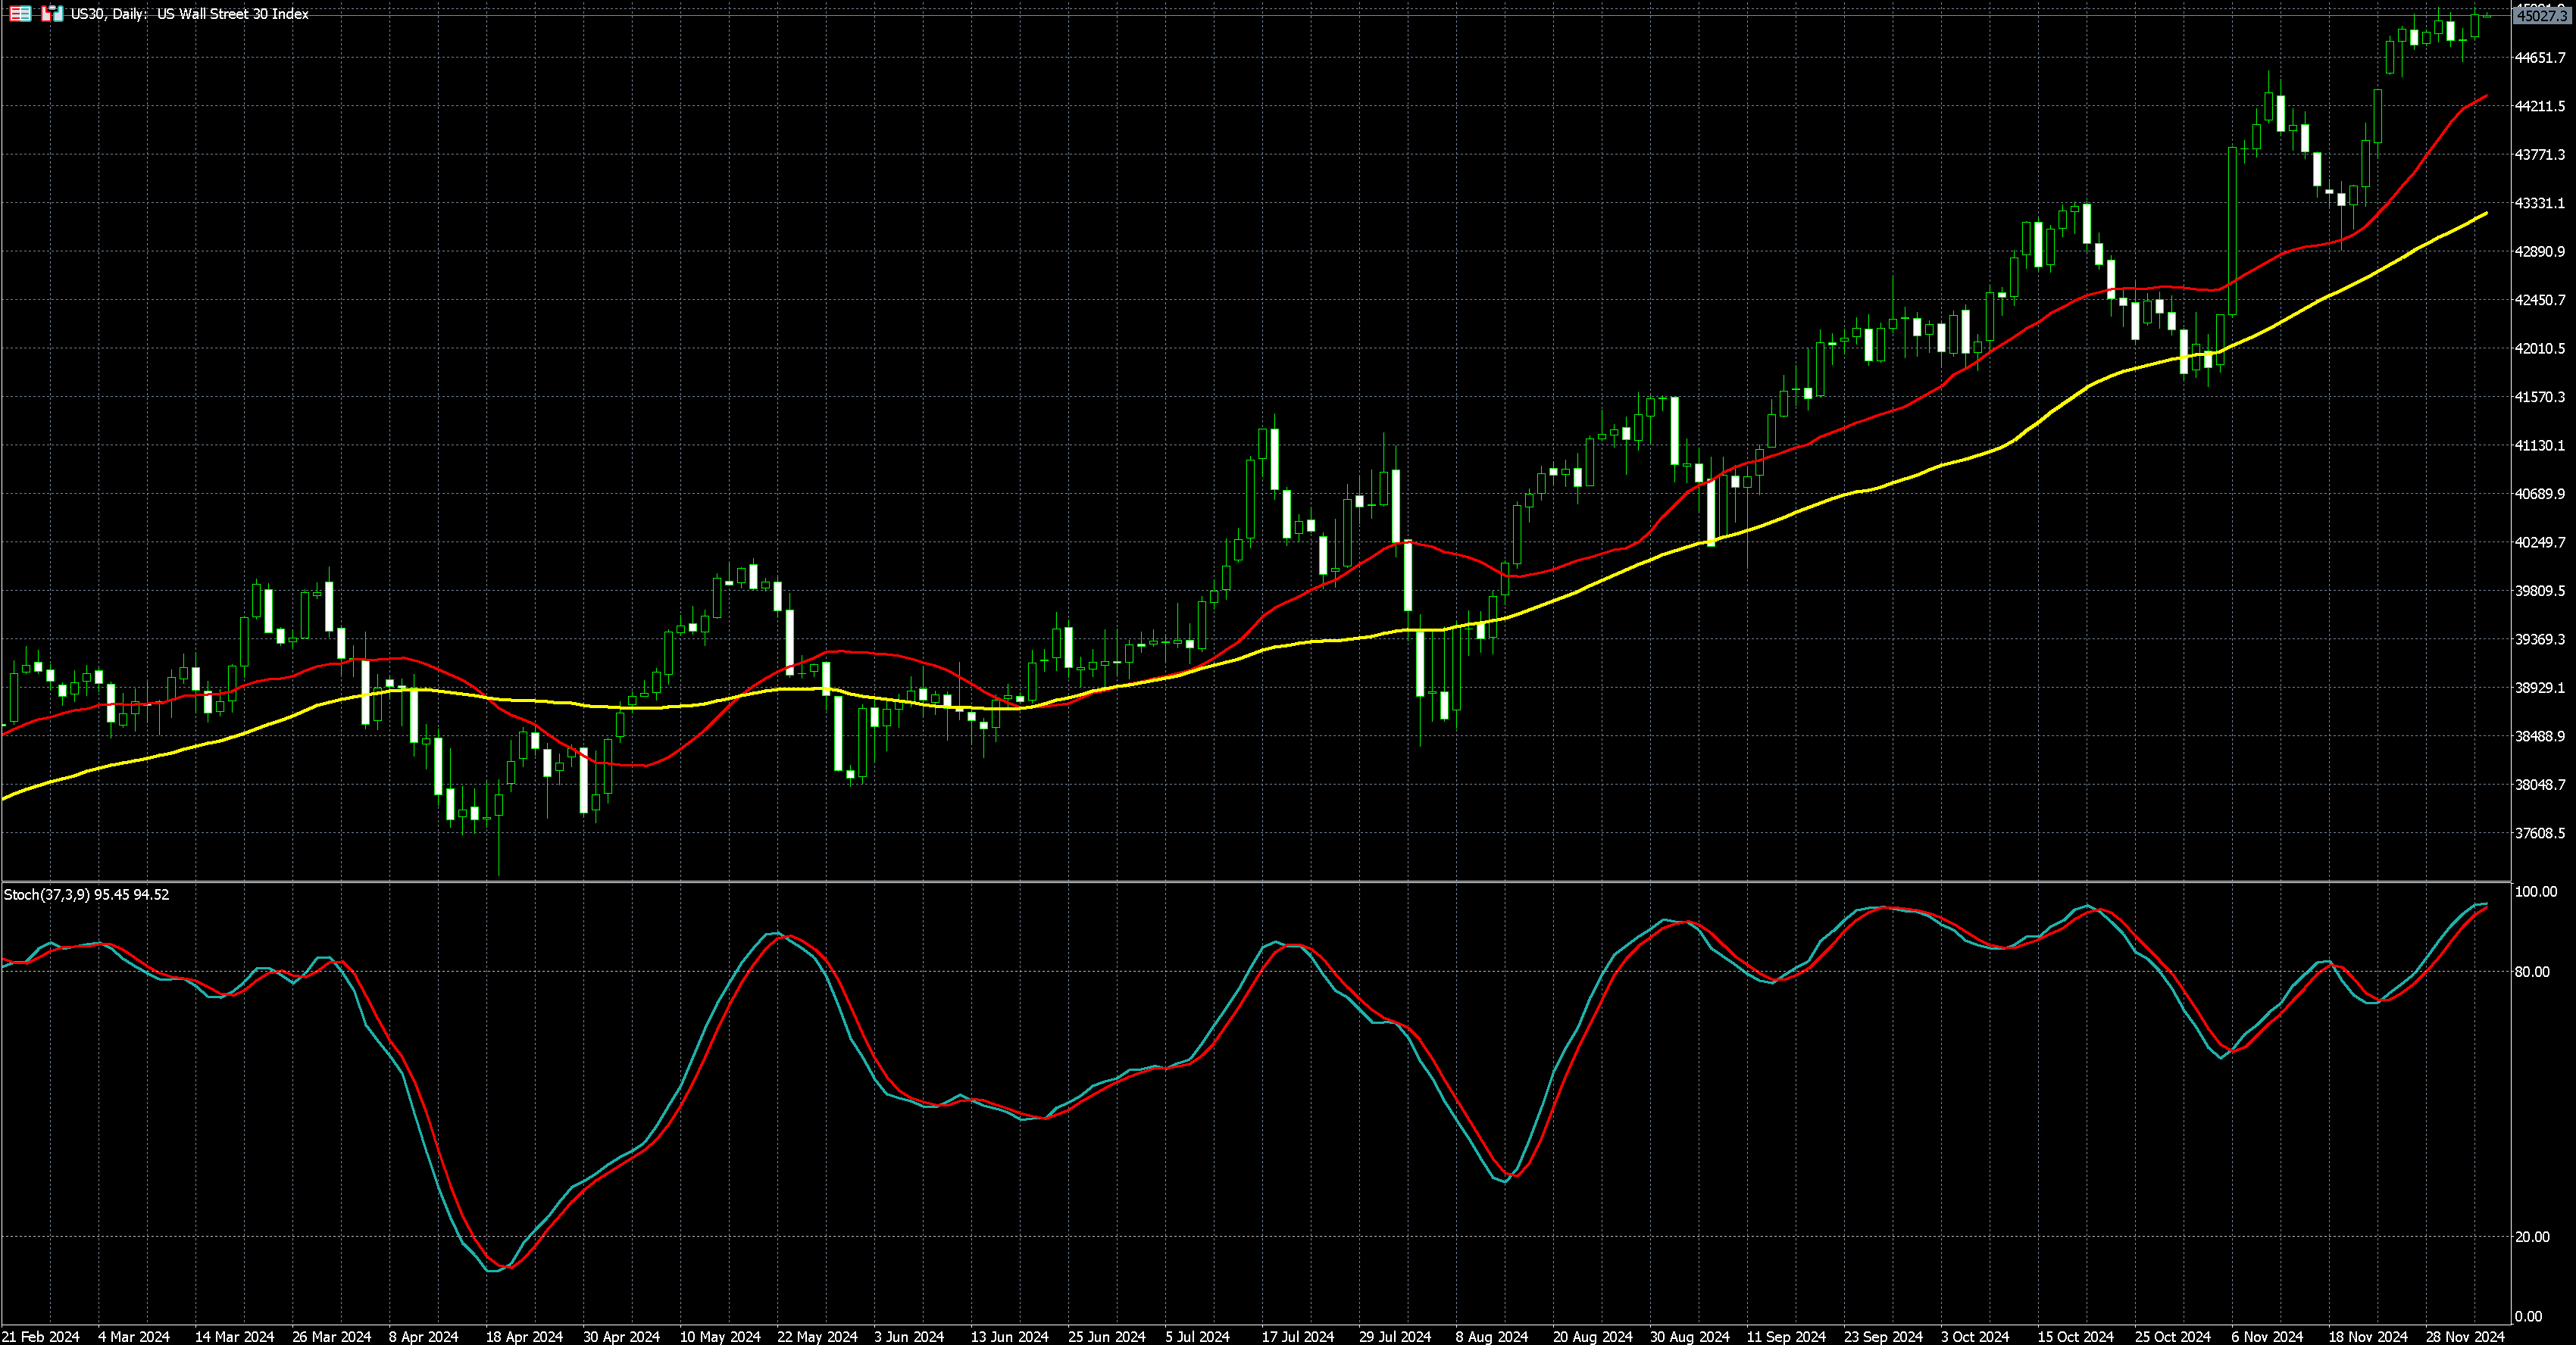Click the 6 Nov 2024 date label
Screen dimensions: 2576x1345
2267,1336
